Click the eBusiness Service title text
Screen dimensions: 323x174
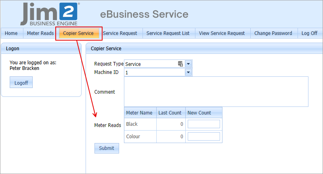(x=144, y=14)
